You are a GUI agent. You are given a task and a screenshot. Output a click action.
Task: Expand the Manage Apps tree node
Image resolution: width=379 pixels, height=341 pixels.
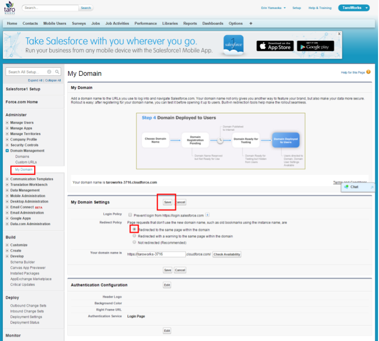click(x=7, y=128)
